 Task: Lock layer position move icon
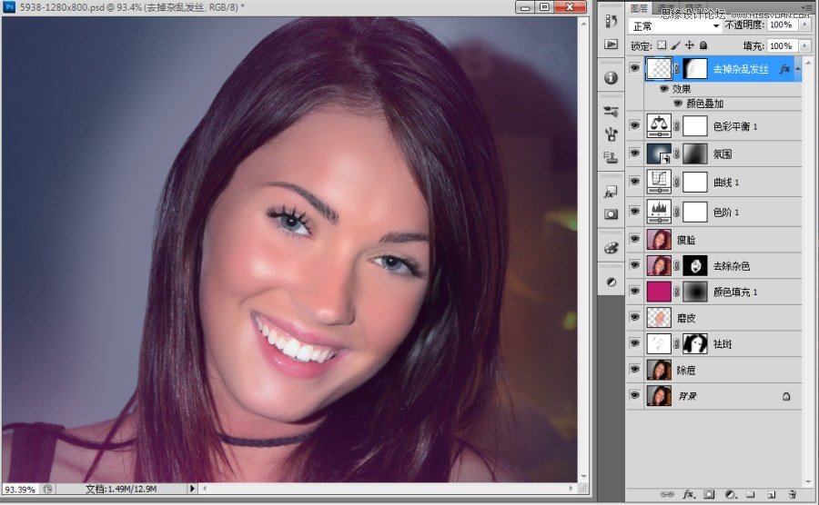(x=690, y=45)
